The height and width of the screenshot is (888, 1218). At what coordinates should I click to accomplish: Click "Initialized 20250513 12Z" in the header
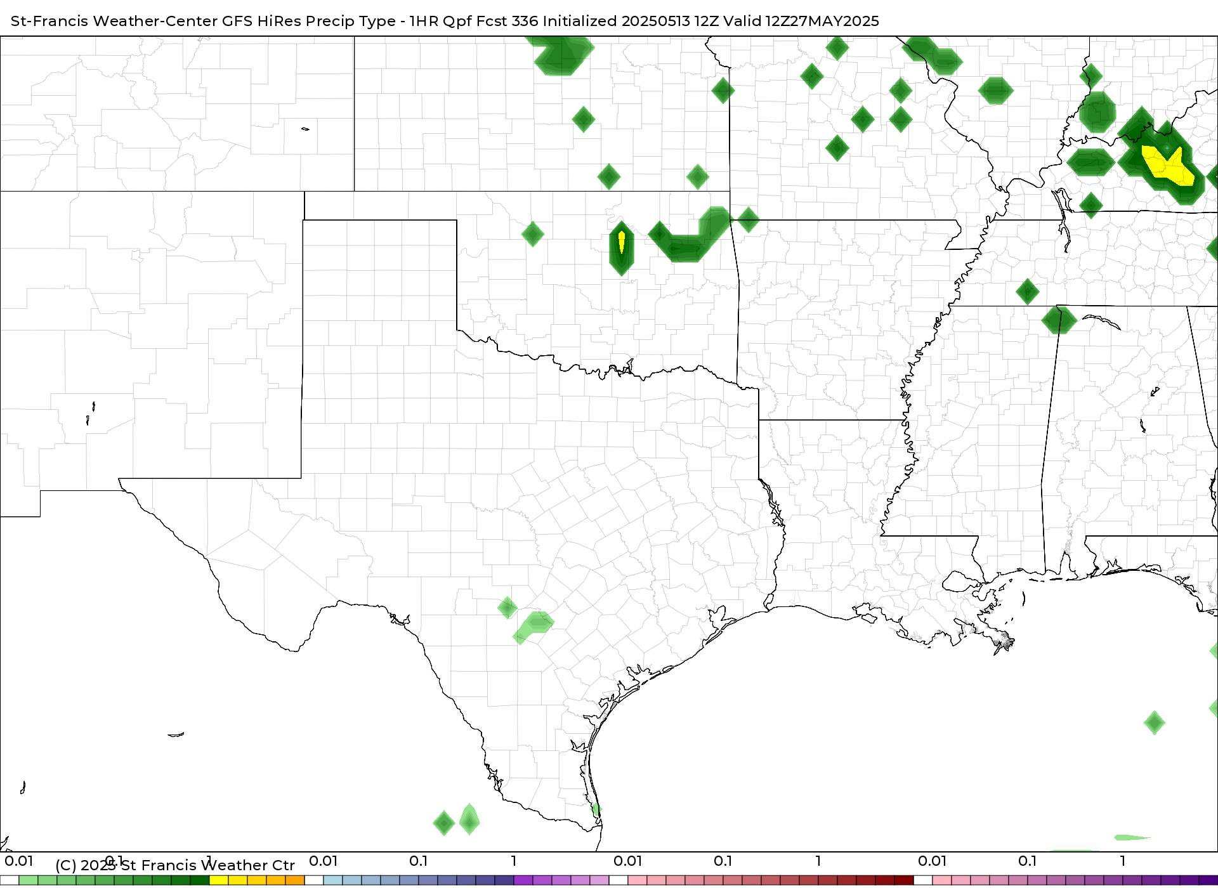point(631,21)
